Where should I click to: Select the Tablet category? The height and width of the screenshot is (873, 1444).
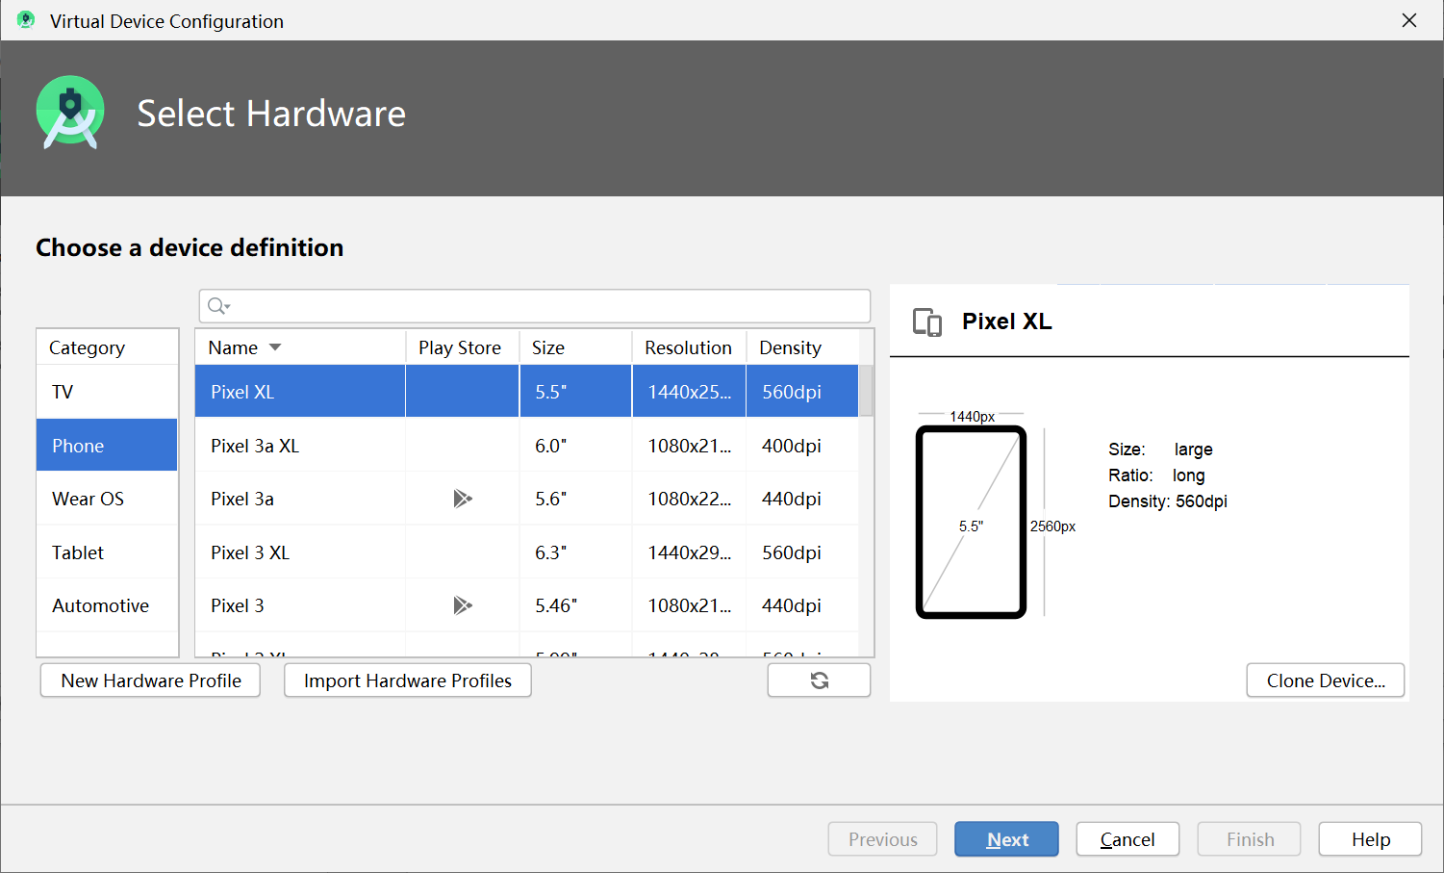[107, 552]
